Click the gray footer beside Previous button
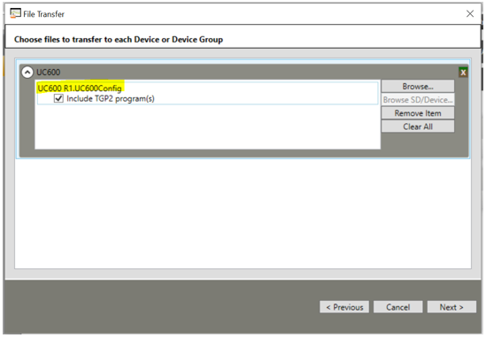 point(161,307)
